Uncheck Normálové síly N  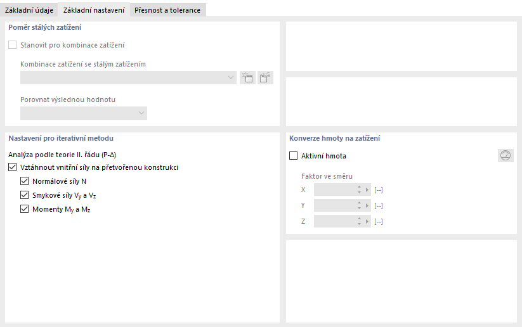tap(25, 181)
